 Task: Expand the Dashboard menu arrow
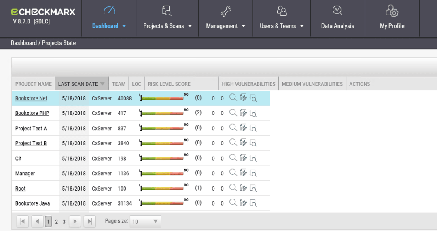[124, 26]
